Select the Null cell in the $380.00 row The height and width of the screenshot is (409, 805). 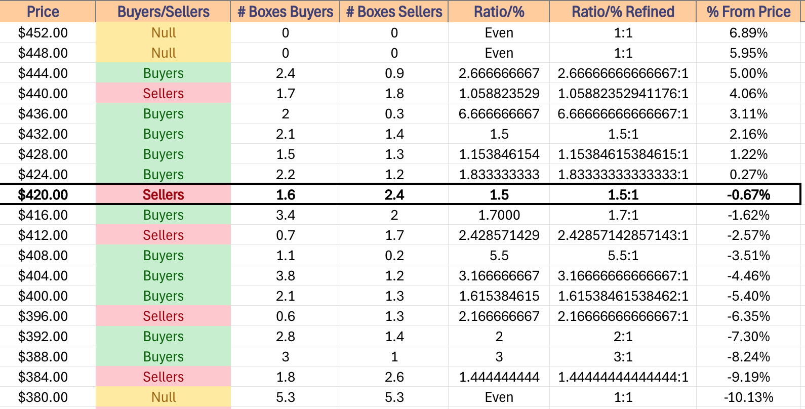click(x=163, y=397)
